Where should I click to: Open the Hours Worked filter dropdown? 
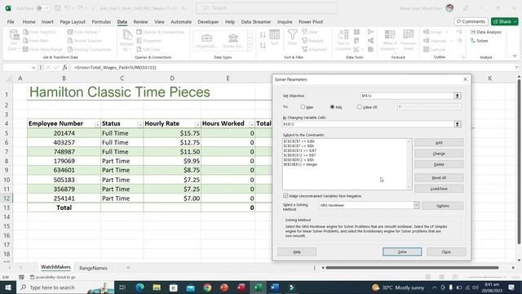[252, 124]
